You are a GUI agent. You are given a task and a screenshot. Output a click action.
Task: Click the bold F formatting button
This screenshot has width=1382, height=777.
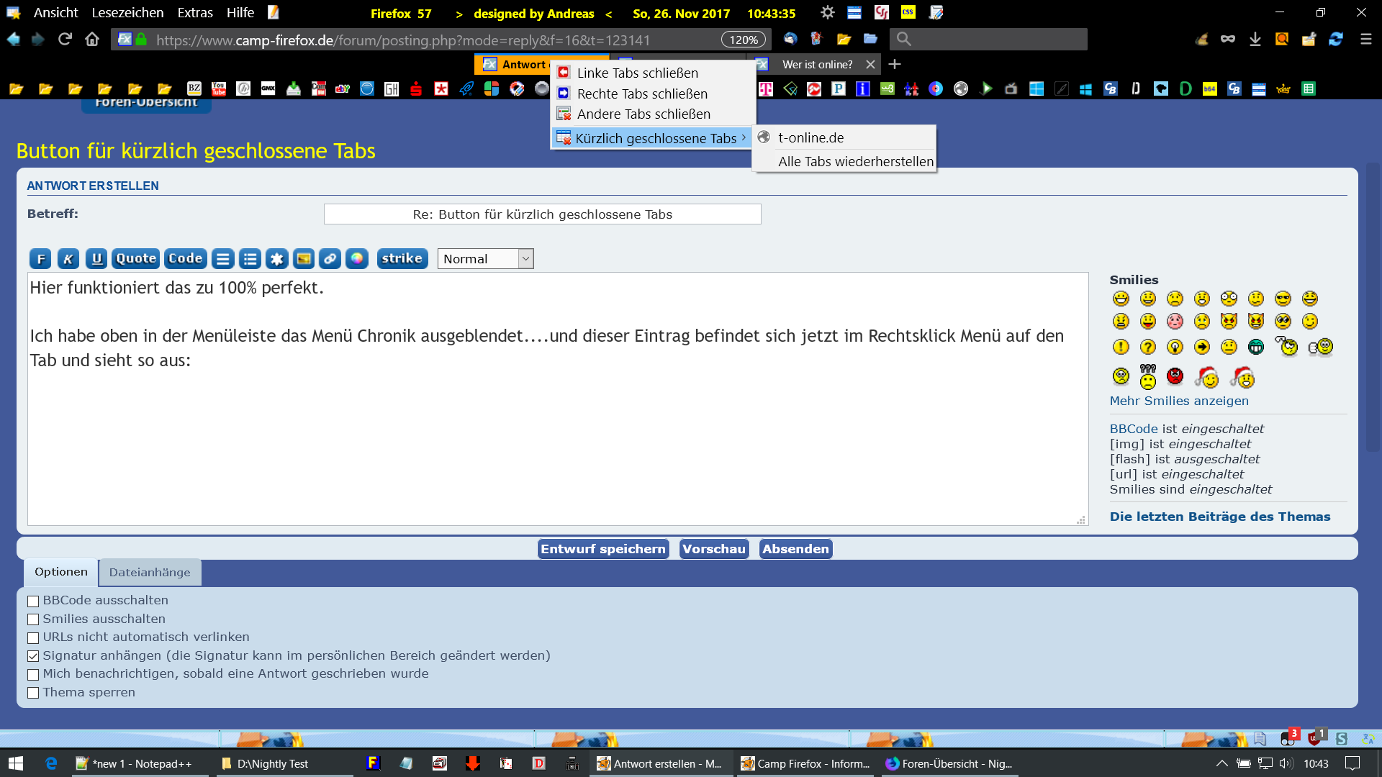click(40, 259)
